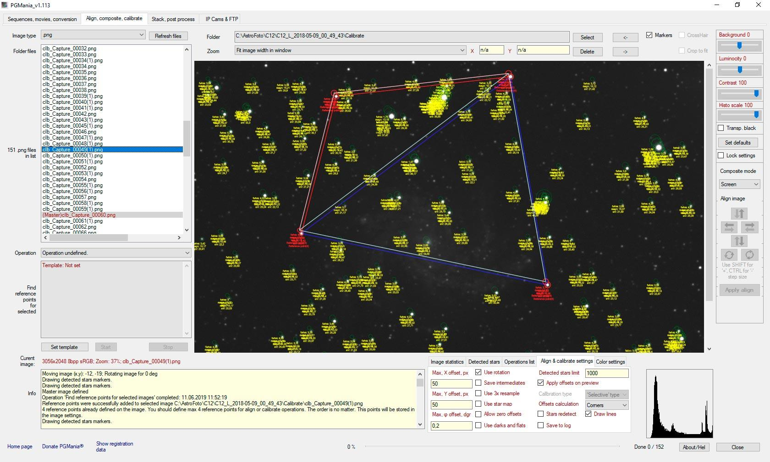The height and width of the screenshot is (462, 770).
Task: Click the move image down arrow icon
Action: 739,241
